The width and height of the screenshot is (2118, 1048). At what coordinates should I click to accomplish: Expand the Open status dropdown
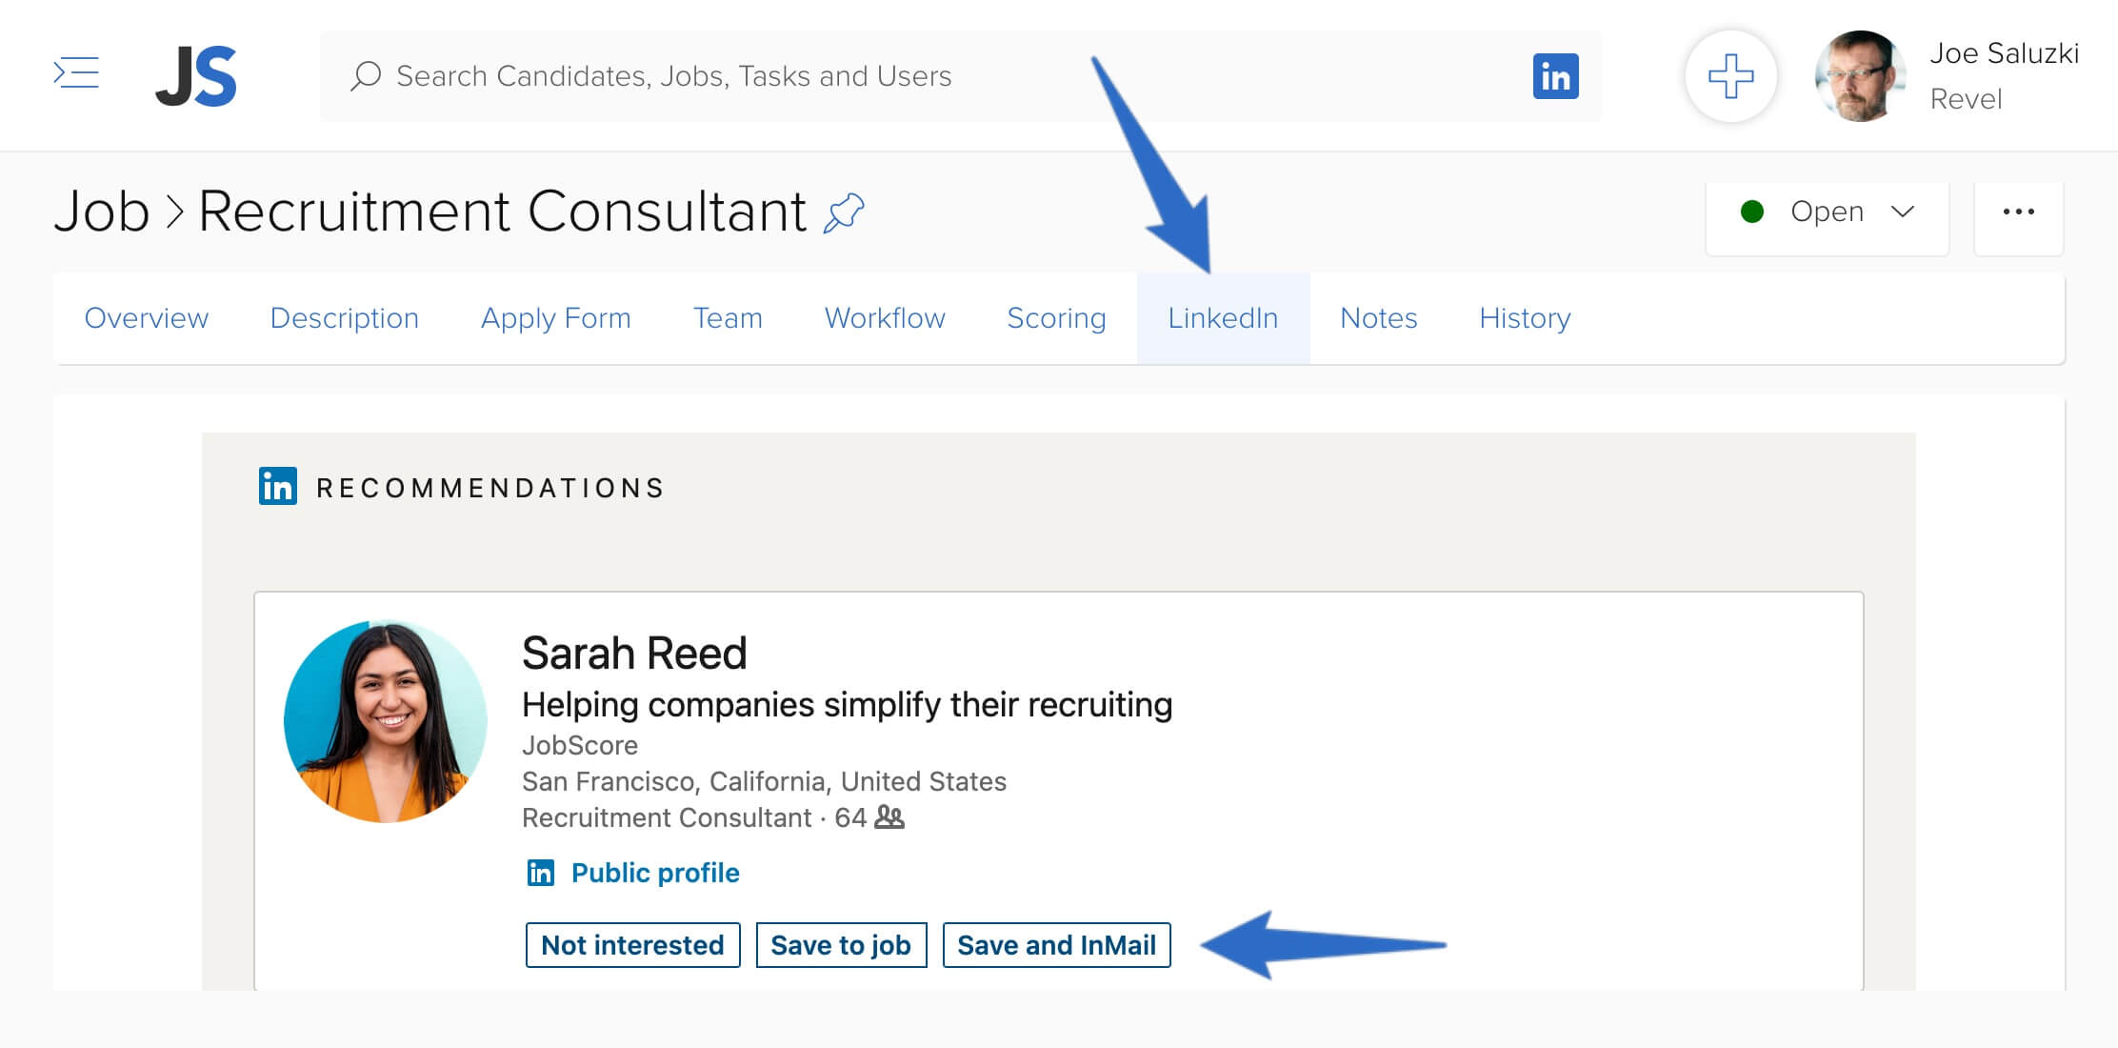(1827, 212)
